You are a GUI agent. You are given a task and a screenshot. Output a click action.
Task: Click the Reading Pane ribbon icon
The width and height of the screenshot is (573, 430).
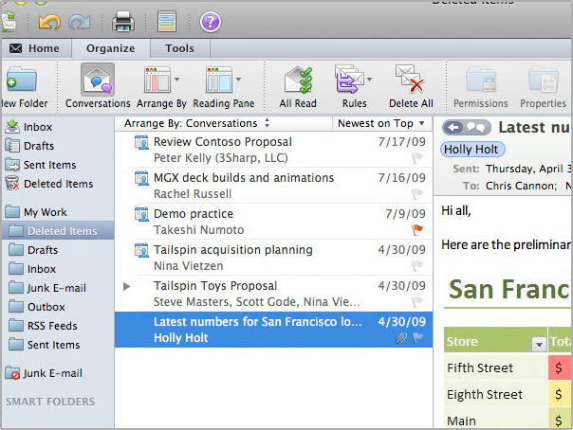[218, 80]
